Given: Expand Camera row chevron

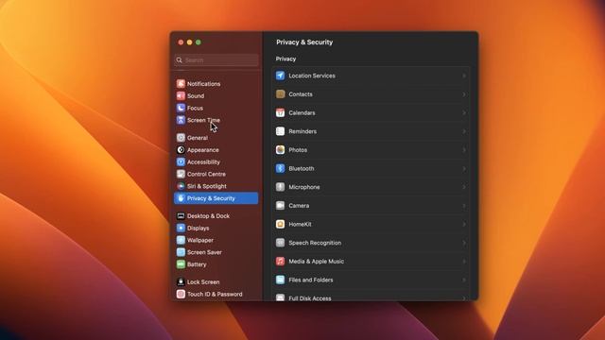Looking at the screenshot, I should coord(464,206).
